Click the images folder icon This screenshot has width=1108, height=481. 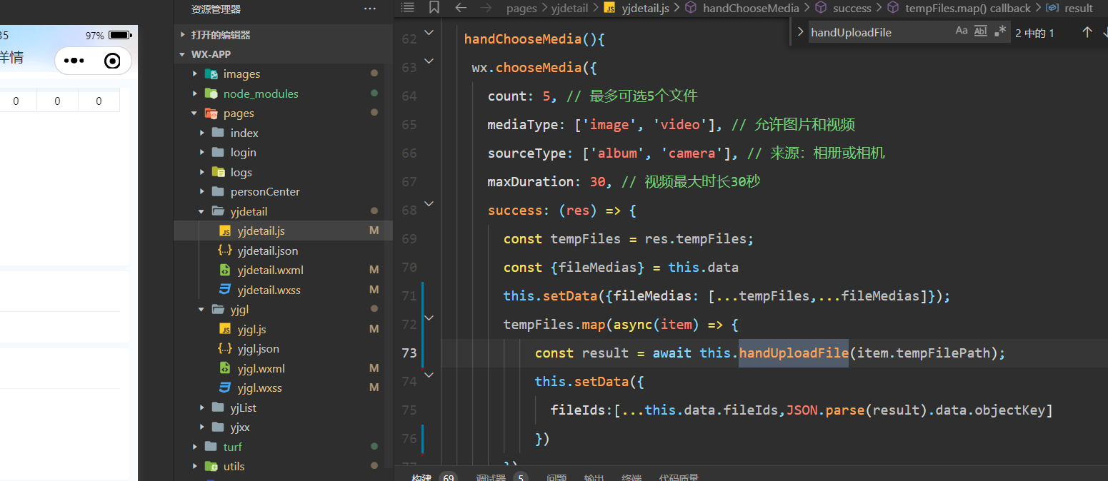tap(211, 74)
